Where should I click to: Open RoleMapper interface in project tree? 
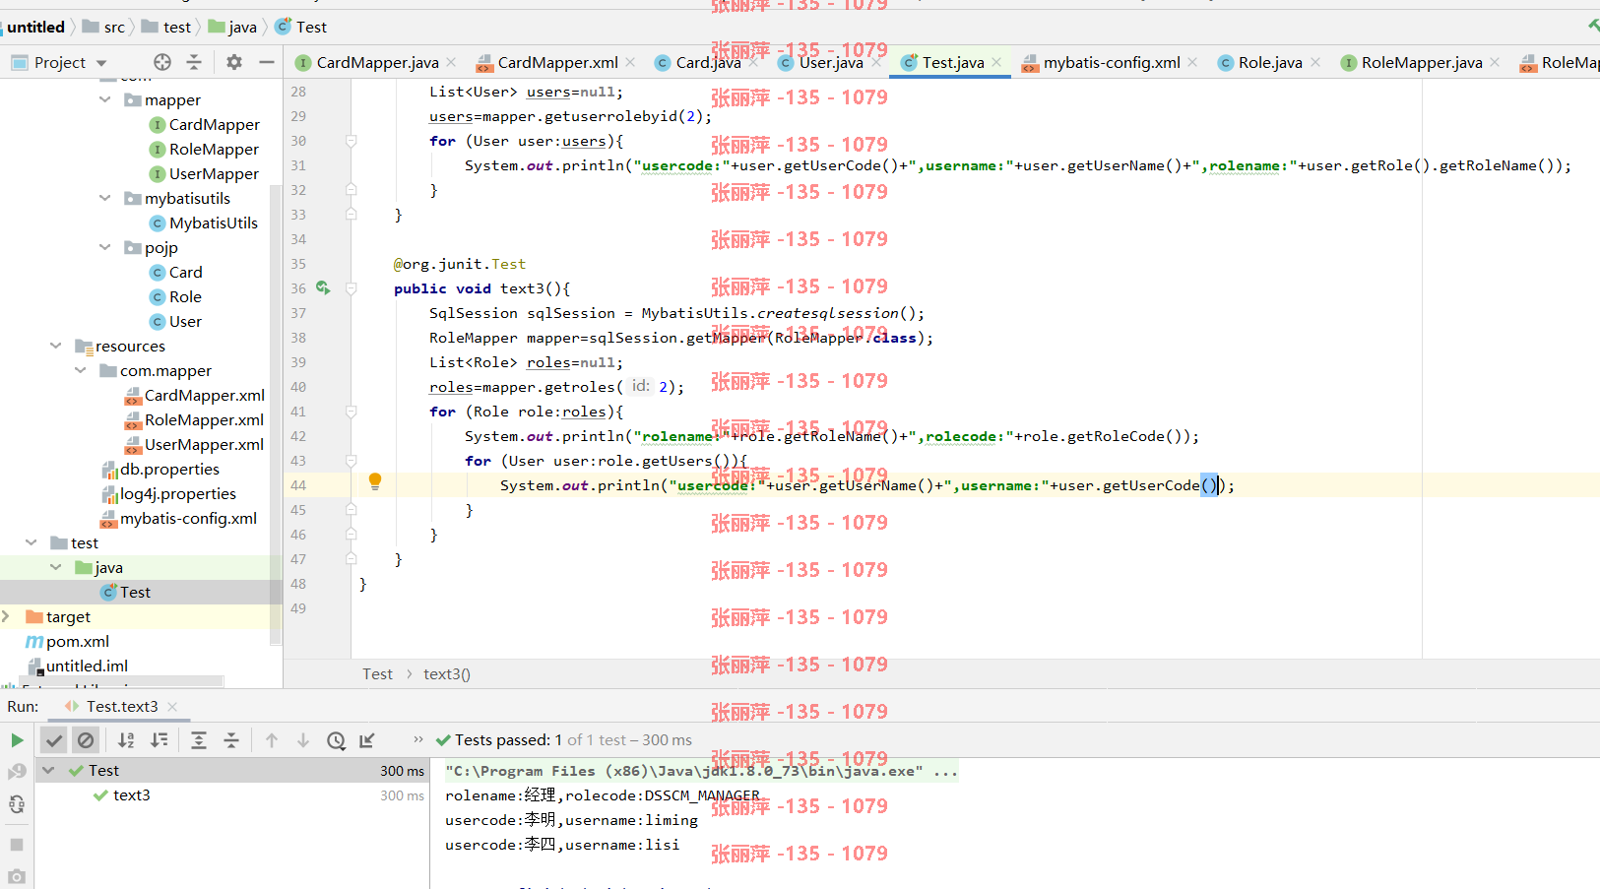point(204,149)
